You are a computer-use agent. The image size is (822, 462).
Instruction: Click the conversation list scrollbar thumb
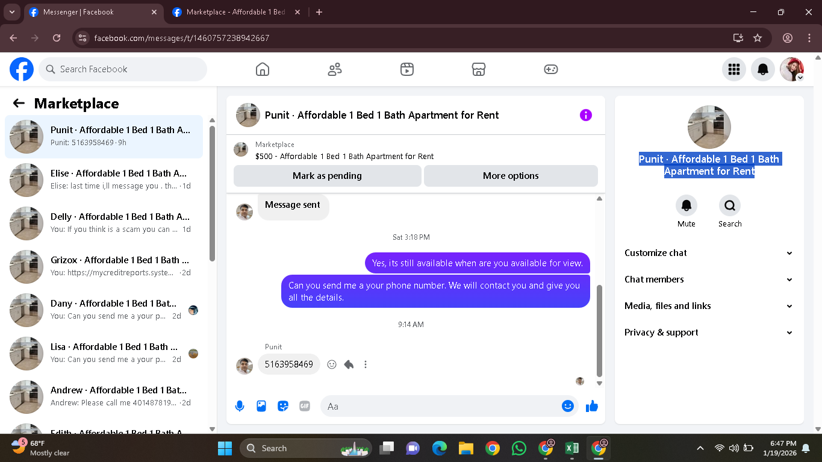click(x=212, y=193)
